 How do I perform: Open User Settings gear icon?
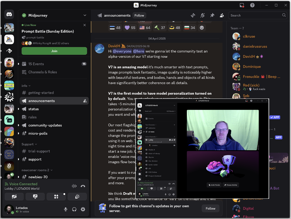point(83,209)
